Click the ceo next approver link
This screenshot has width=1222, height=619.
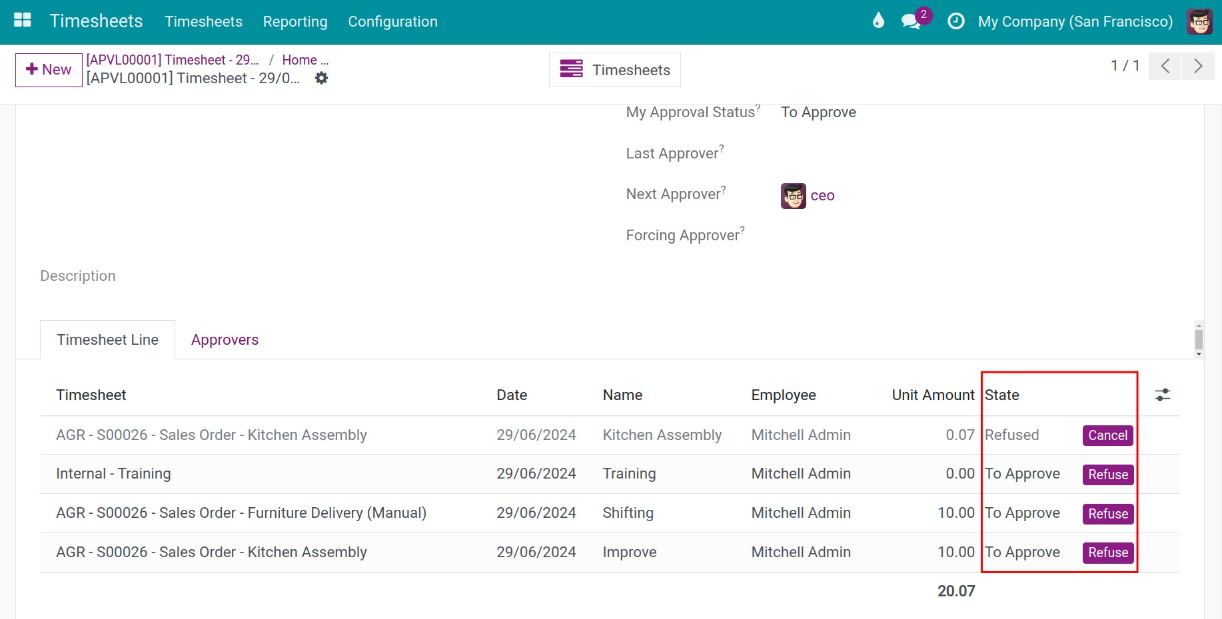pyautogui.click(x=822, y=196)
